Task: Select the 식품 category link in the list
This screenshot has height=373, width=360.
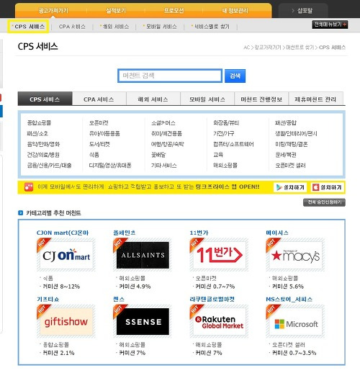Action: (94, 155)
